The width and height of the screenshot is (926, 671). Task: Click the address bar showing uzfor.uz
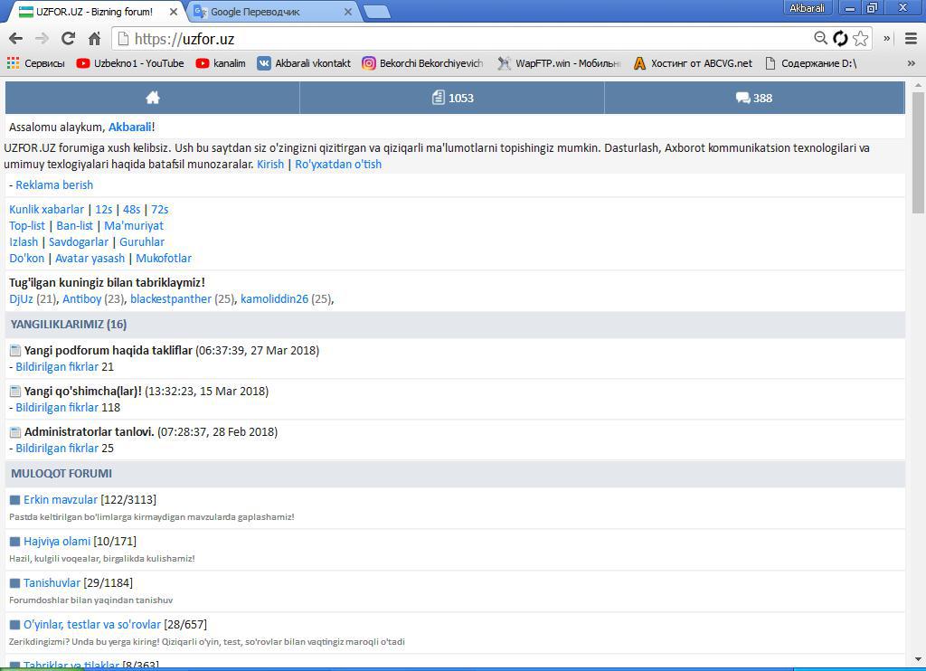click(452, 39)
